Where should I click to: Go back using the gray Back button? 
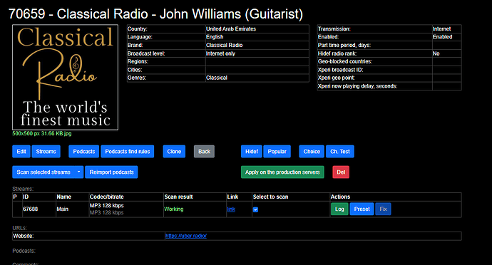204,152
